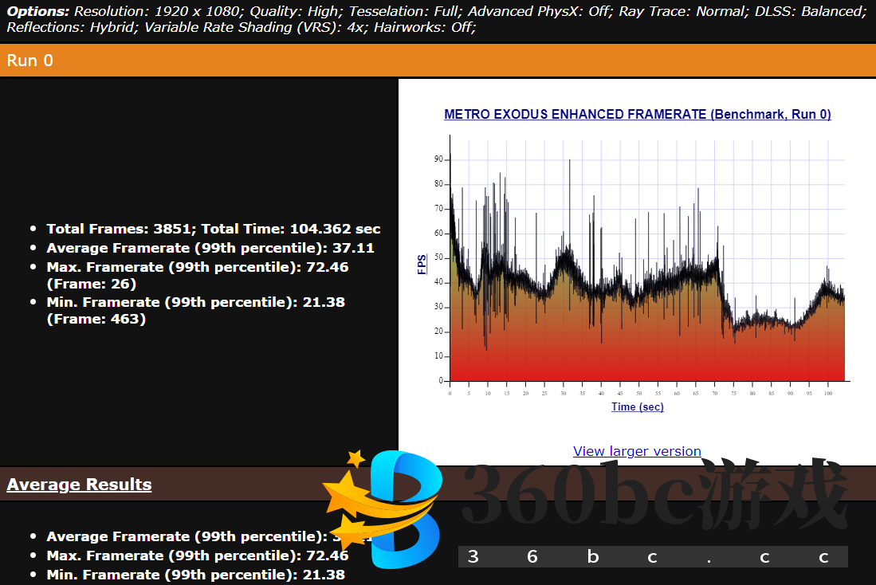The height and width of the screenshot is (585, 876).
Task: Click the Average Results heading
Action: 79,485
